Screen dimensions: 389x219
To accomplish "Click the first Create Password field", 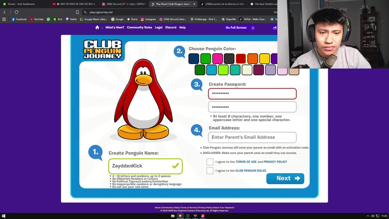I will coord(252,94).
